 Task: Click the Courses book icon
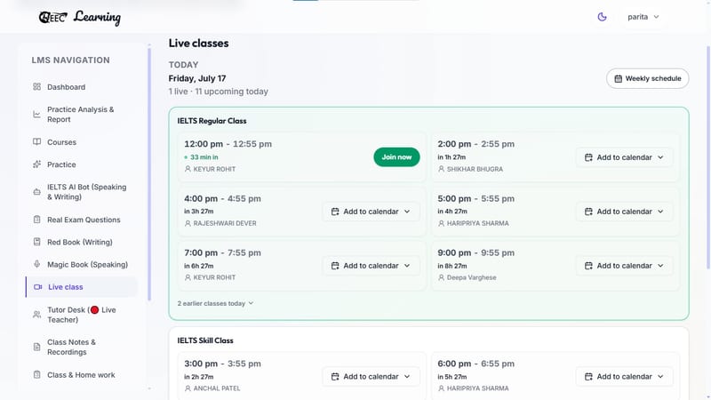[x=36, y=142]
